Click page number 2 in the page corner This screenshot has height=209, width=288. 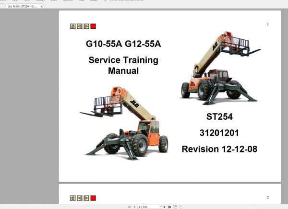(268, 197)
